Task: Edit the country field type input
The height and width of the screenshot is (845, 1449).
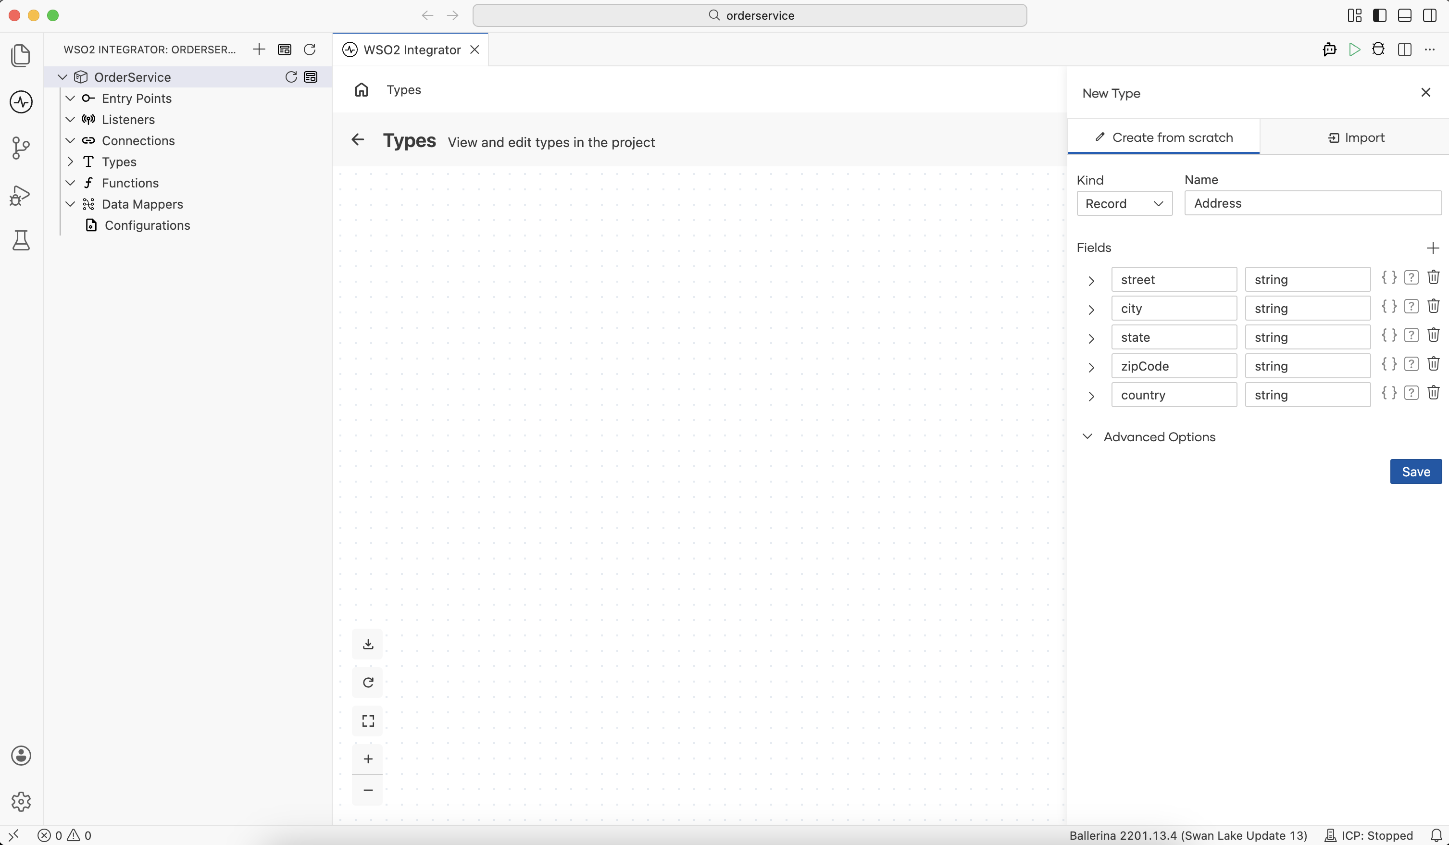Action: coord(1308,395)
